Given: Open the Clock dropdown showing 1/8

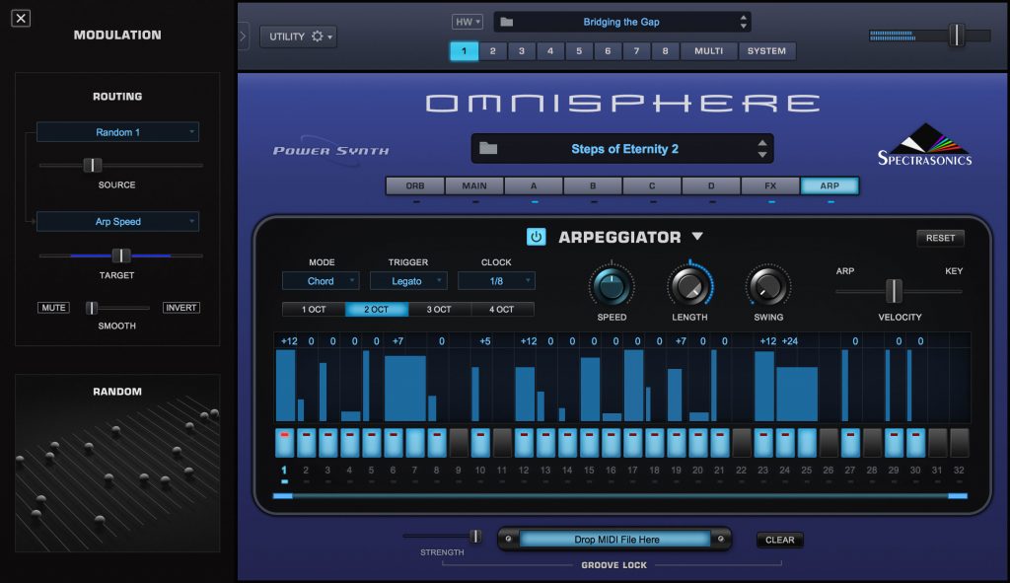Looking at the screenshot, I should [x=496, y=281].
